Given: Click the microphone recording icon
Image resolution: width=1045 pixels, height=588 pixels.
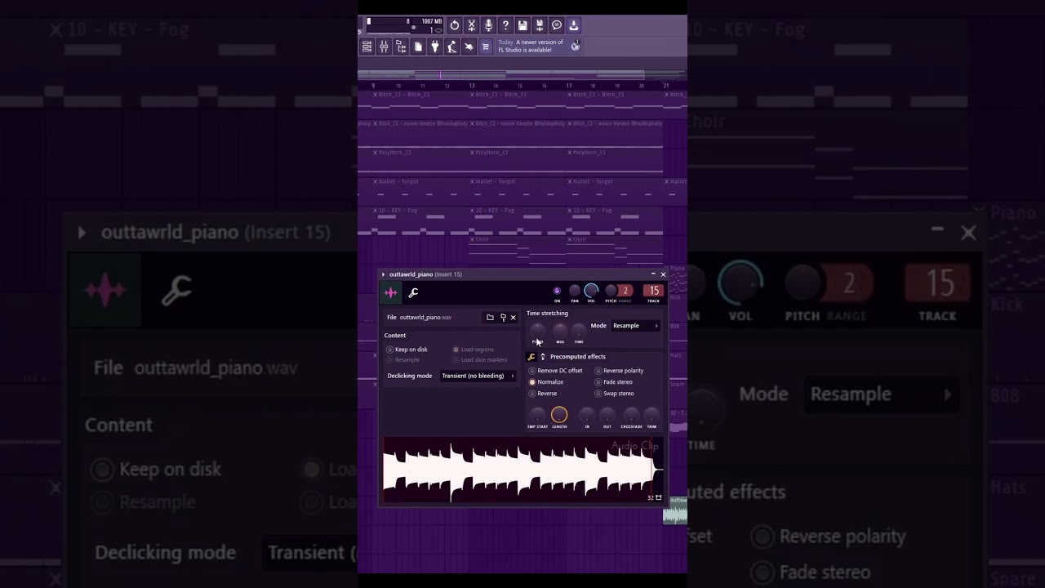Looking at the screenshot, I should tap(488, 25).
